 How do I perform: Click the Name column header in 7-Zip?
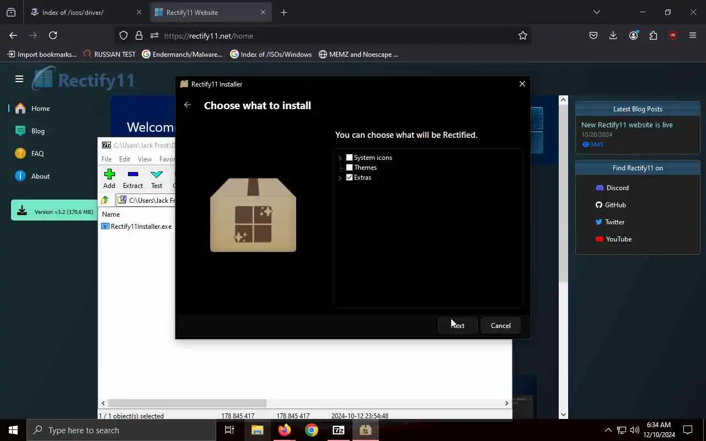click(111, 214)
